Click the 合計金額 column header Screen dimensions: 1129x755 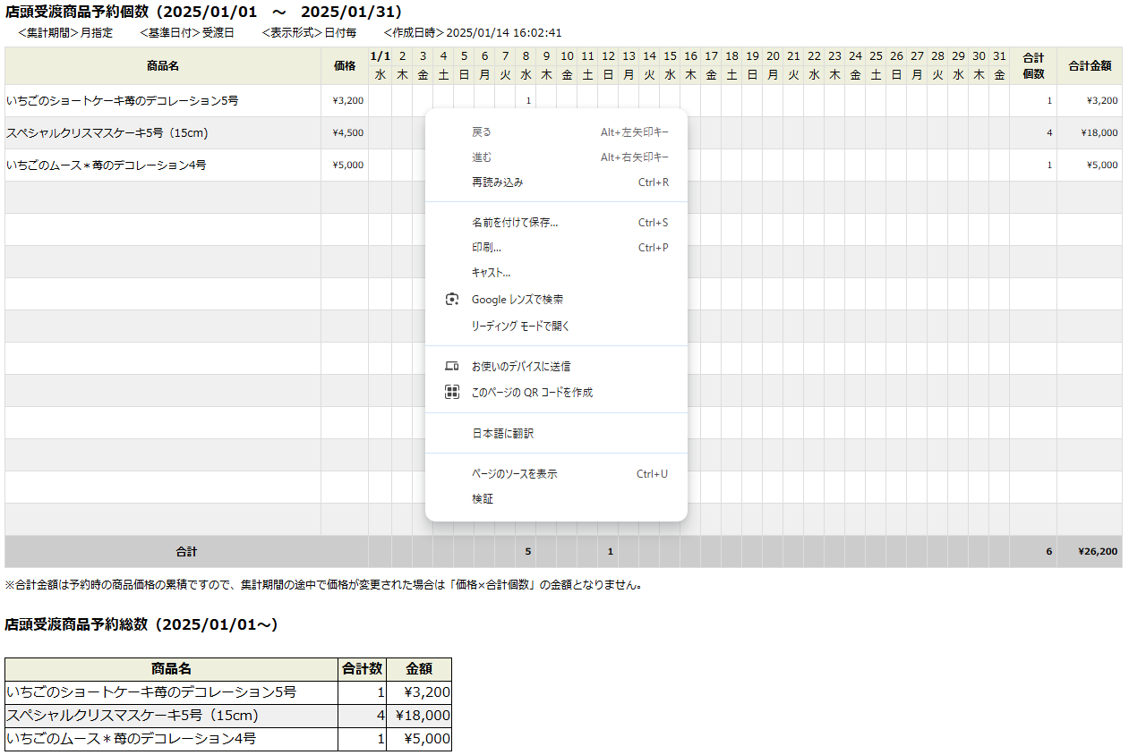(1089, 66)
